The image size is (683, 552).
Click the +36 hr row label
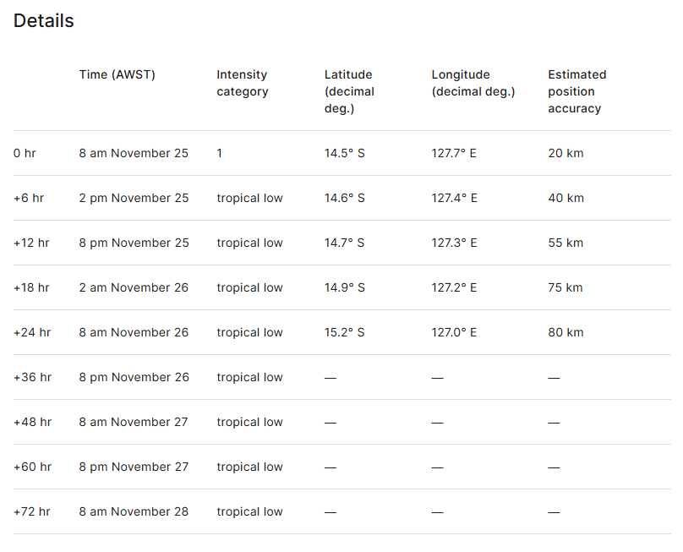(32, 377)
